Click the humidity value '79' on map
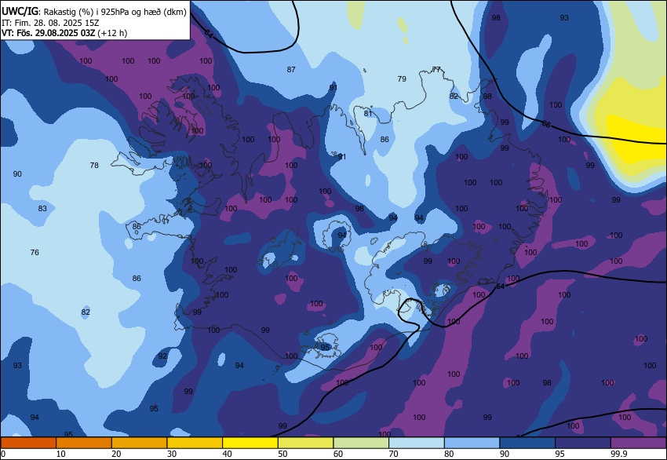Viewport: 667px width, 460px height. click(x=402, y=78)
